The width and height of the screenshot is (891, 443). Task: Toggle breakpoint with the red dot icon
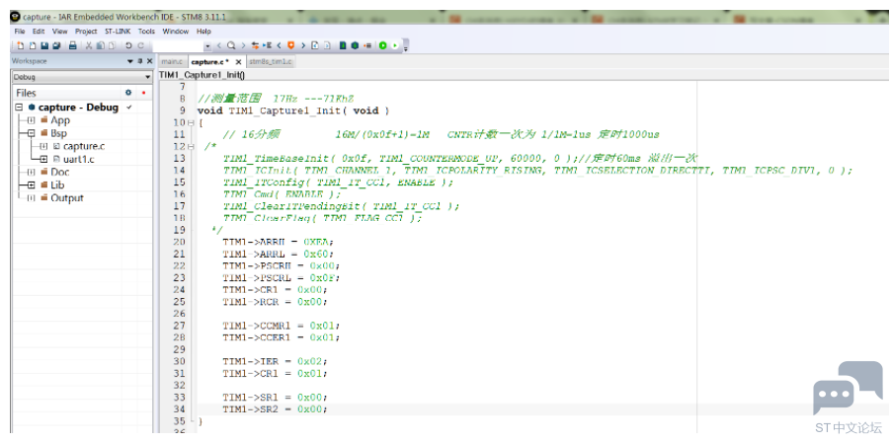tap(367, 45)
